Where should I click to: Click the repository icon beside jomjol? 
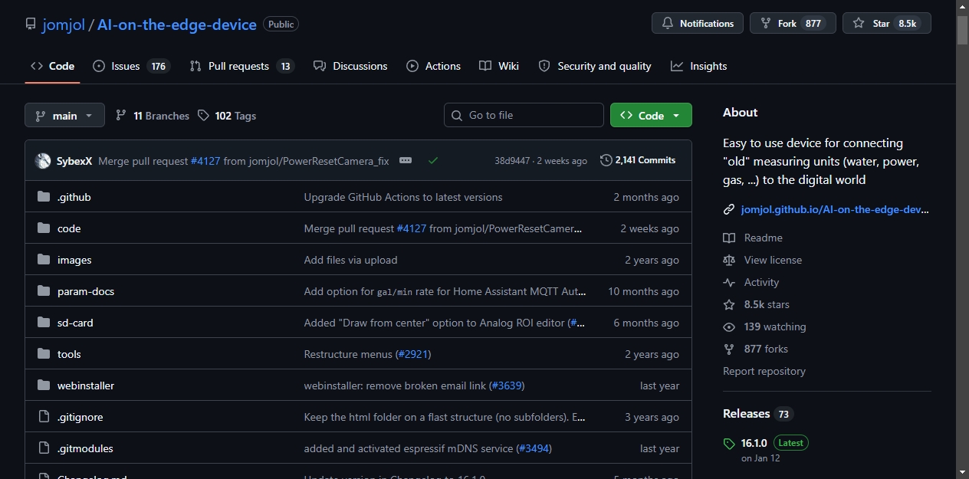(31, 25)
